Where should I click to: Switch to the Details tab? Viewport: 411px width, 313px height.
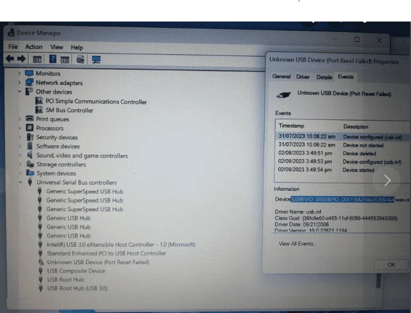pos(324,77)
